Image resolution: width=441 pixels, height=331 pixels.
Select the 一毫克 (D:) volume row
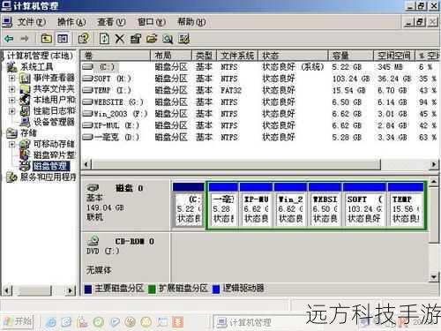(x=260, y=138)
